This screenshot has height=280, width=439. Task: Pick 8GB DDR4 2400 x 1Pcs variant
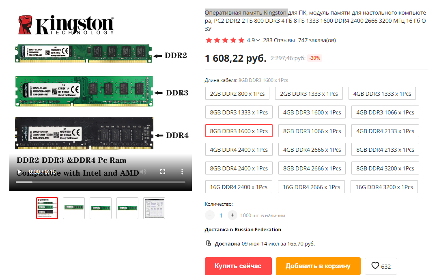pos(239,168)
